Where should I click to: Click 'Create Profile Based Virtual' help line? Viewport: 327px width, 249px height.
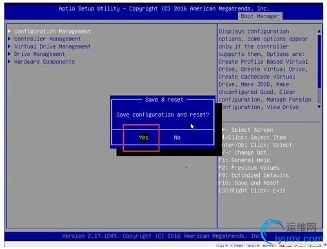click(263, 62)
